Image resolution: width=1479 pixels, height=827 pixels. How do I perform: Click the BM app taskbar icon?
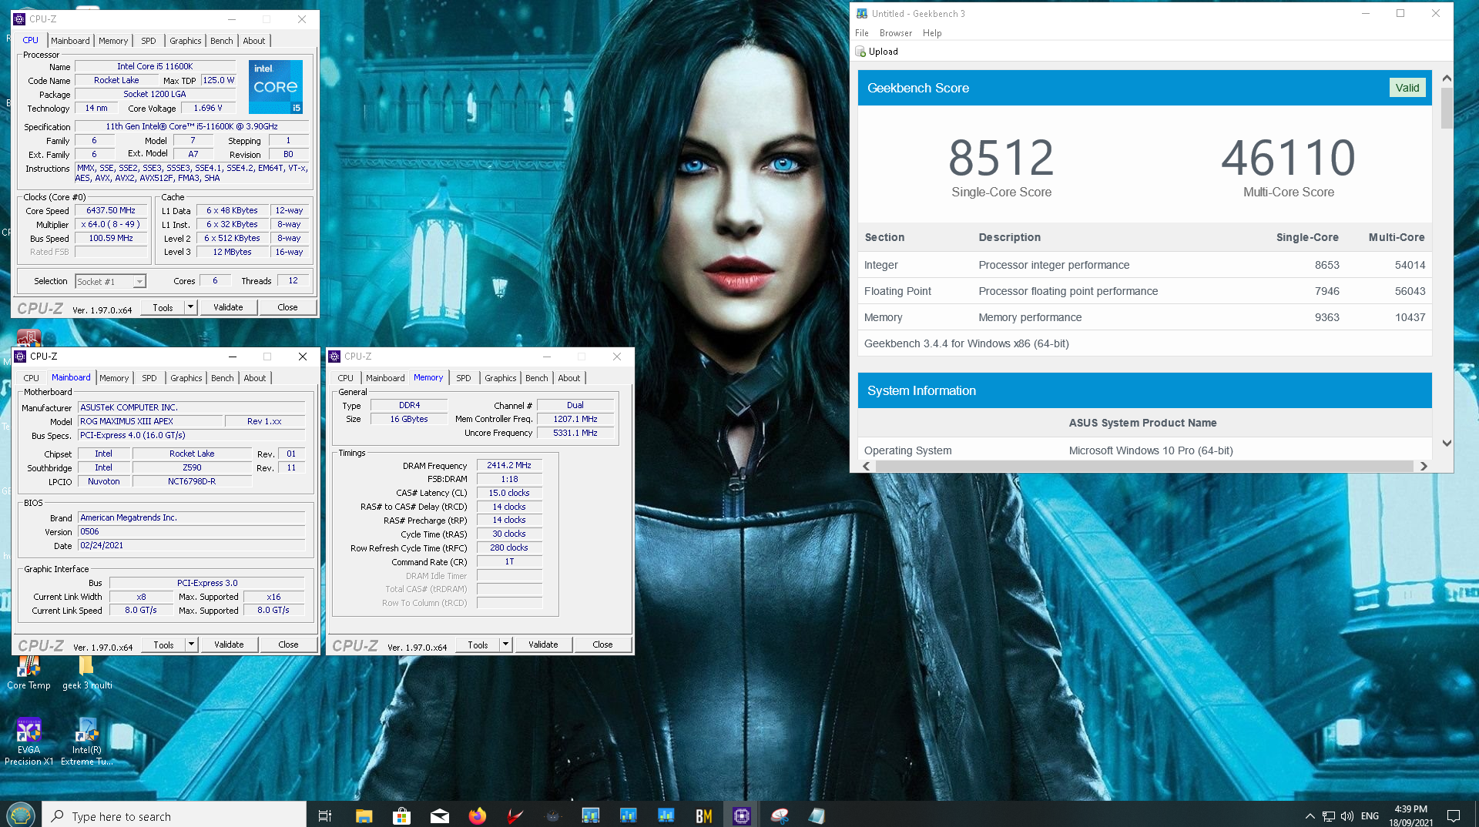pos(703,815)
